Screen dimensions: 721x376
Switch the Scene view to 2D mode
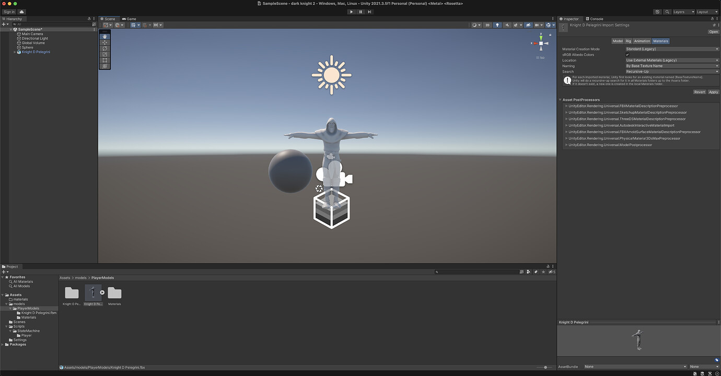487,25
